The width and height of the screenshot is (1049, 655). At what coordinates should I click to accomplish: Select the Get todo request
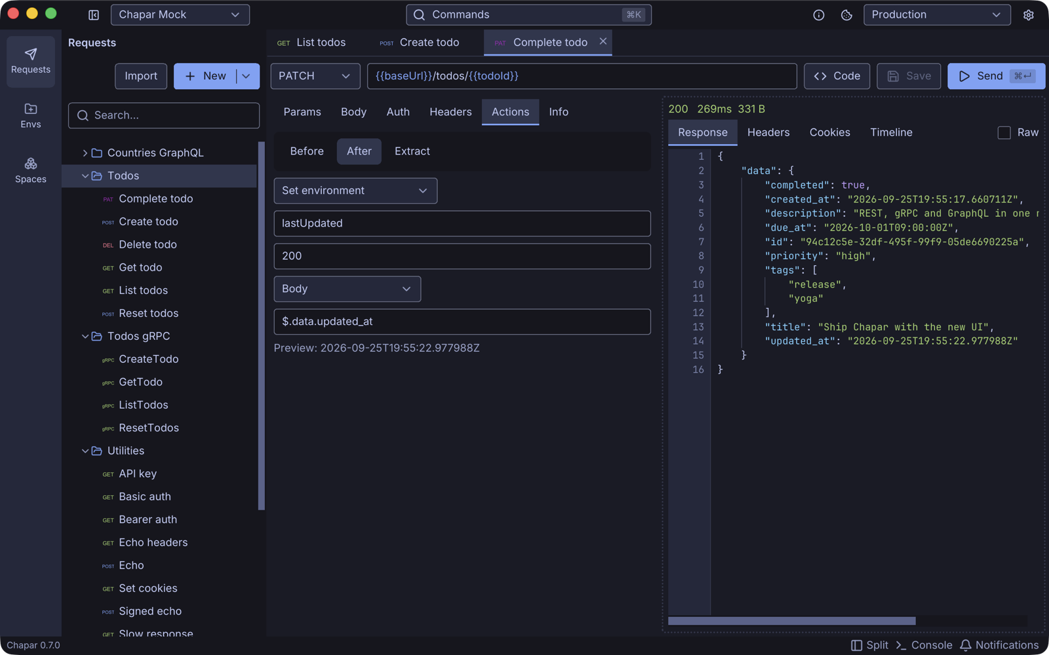(160, 267)
